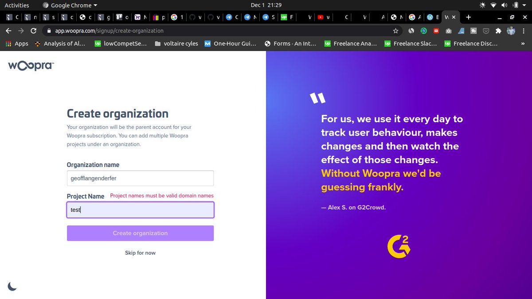Image resolution: width=532 pixels, height=299 pixels.
Task: Click the gray S-shaped extension icon
Action: (411, 31)
